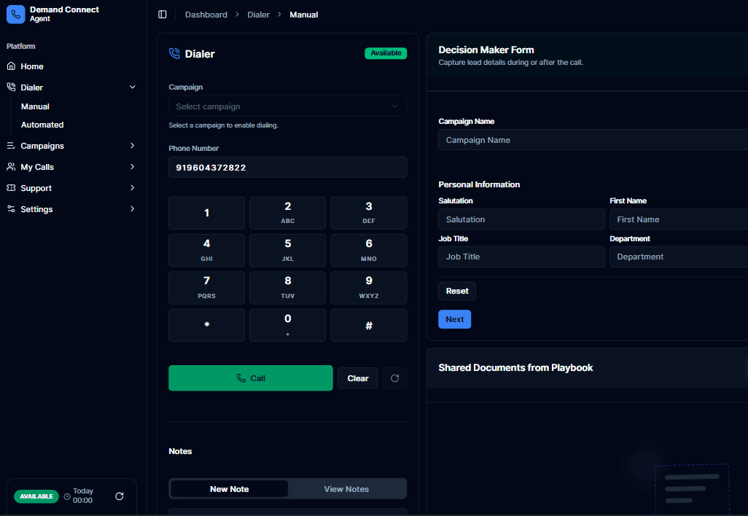The height and width of the screenshot is (516, 748).
Task: Switch to the New Note tab
Action: click(229, 488)
